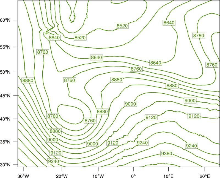This screenshot has width=220, height=178.
Task: Click the 9240 contour label near 16°E, 34°N
Action: coord(191,146)
